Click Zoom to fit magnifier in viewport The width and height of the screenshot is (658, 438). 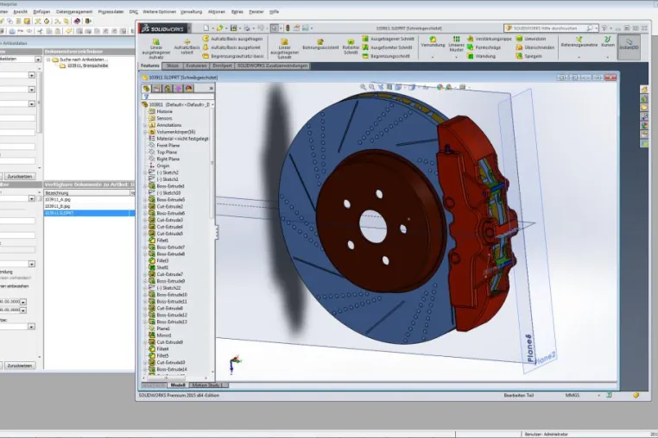(x=363, y=87)
